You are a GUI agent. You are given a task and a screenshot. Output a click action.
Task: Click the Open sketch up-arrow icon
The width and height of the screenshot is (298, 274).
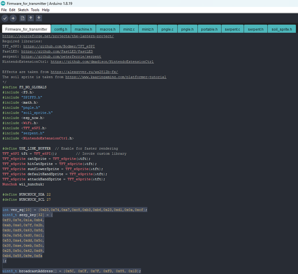(x=31, y=18)
